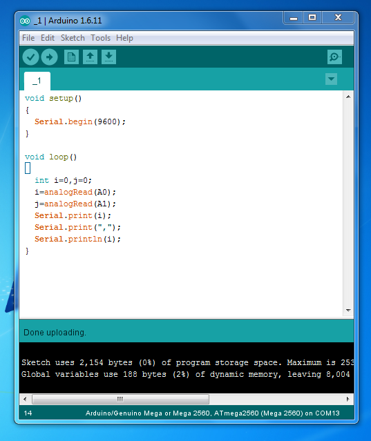The image size is (371, 441).
Task: Click the 'void setup()' line
Action: pyautogui.click(x=53, y=99)
